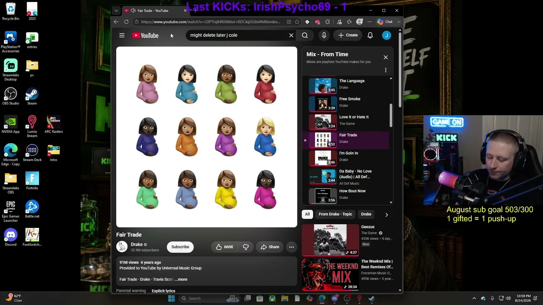Expand hidden system tray icons chevron
The height and width of the screenshot is (305, 543).
coord(474,298)
